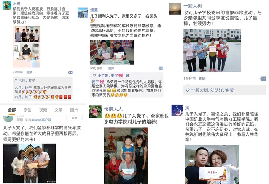The image size is (269, 184).
Task: Open the comment icon on 木槿's post
Action: coord(70,72)
